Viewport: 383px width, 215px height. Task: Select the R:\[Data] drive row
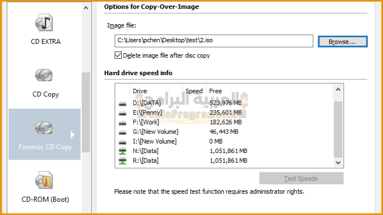point(225,161)
